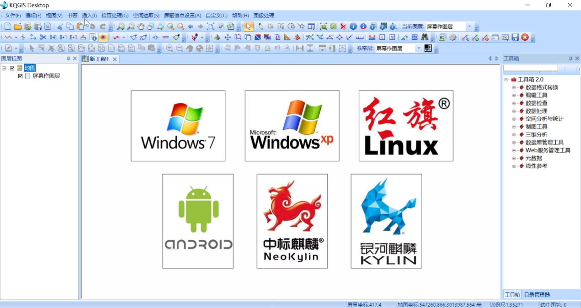The image size is (581, 308).
Task: Activate the pan hand tool
Action: point(141,27)
